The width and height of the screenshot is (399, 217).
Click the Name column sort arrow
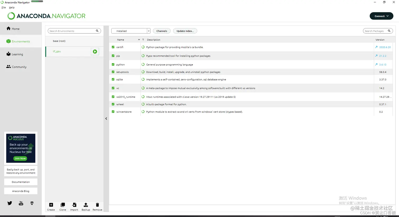coord(139,40)
